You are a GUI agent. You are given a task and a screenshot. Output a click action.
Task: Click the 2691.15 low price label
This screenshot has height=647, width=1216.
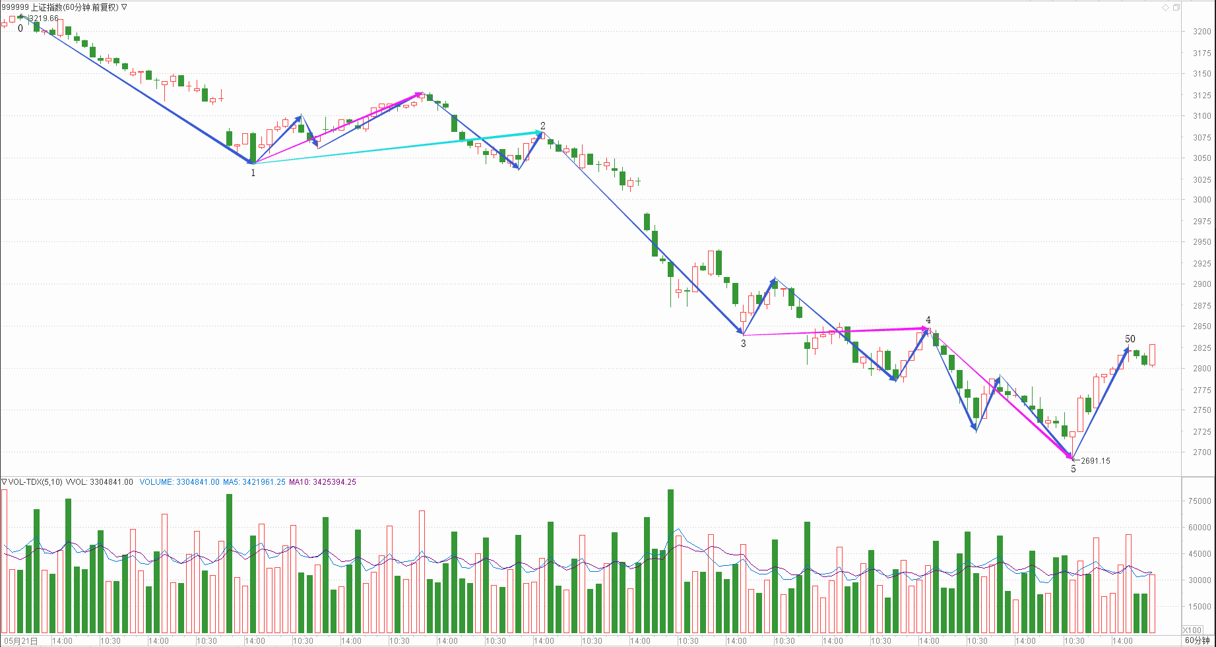pos(1095,461)
